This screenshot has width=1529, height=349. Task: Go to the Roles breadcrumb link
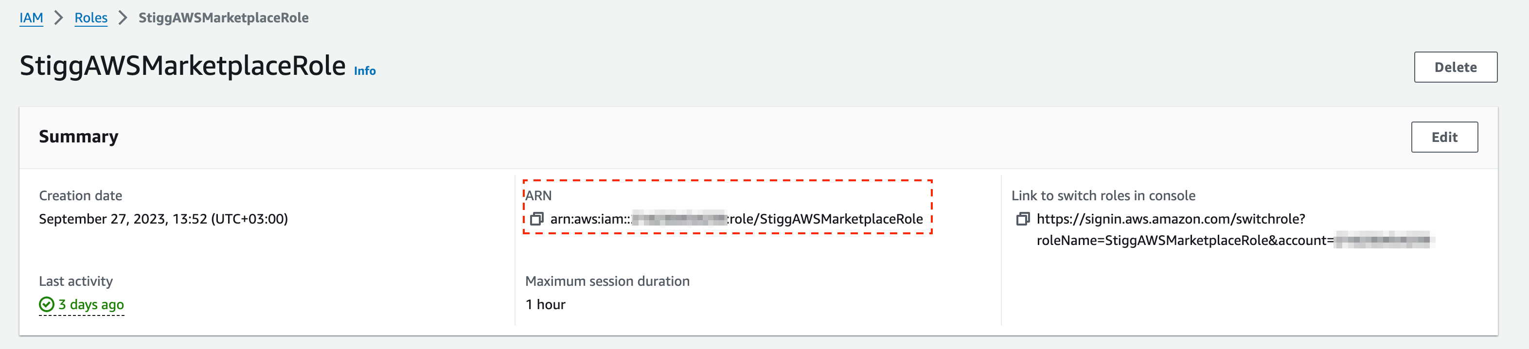click(91, 18)
